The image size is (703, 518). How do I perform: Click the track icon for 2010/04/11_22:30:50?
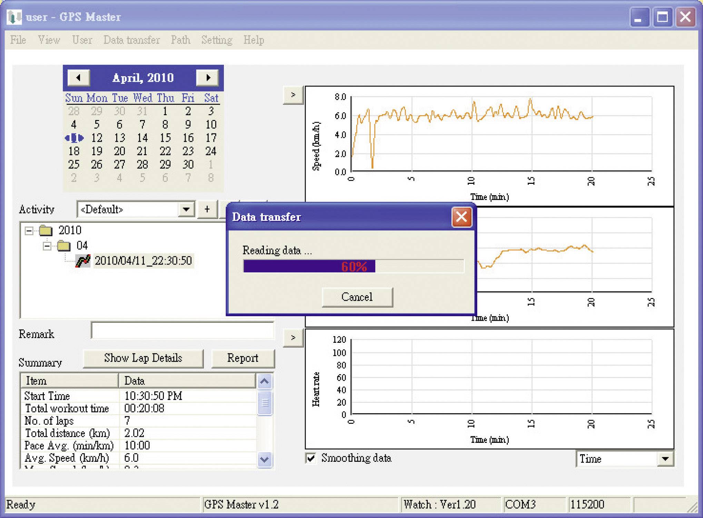click(83, 261)
